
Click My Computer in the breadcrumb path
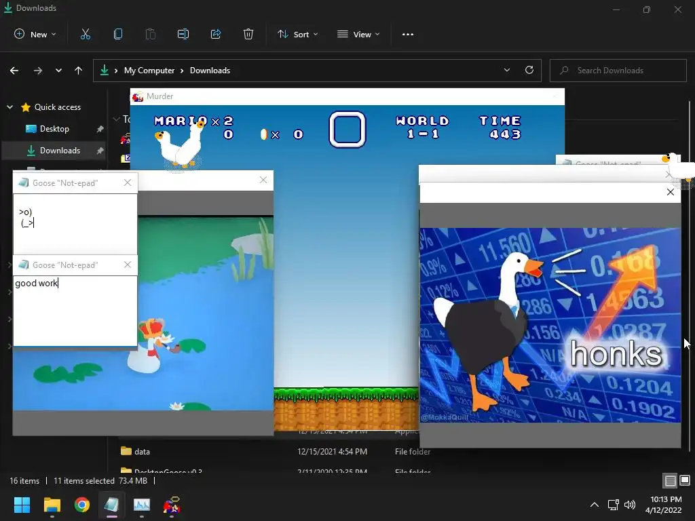149,71
